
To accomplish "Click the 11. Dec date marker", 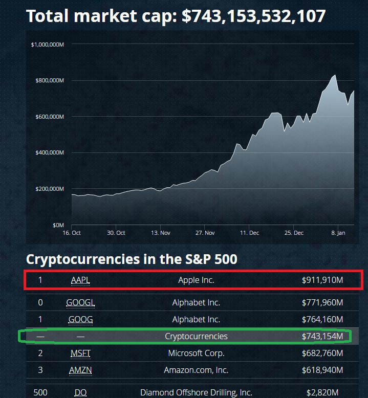I will (x=249, y=233).
